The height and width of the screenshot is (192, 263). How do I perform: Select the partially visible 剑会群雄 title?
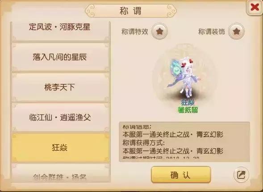(x=60, y=173)
